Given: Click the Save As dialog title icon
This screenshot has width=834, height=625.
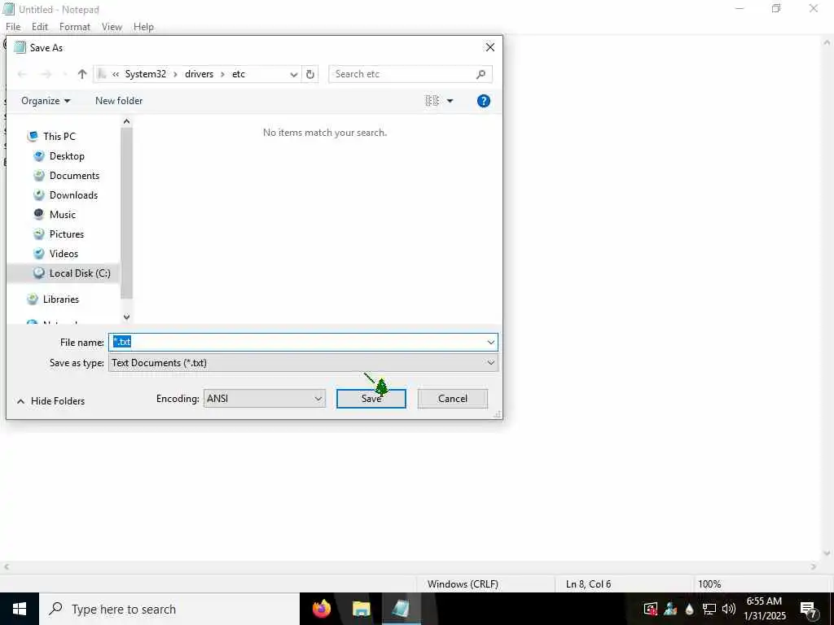Looking at the screenshot, I should coord(20,47).
